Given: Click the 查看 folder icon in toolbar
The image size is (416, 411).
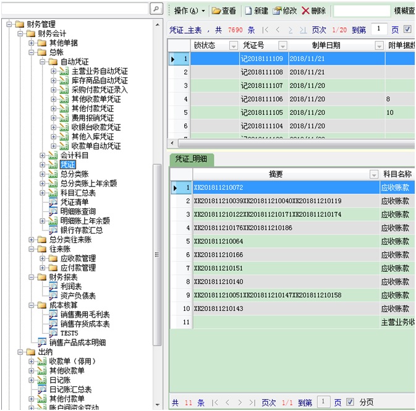Looking at the screenshot, I should coord(216,11).
